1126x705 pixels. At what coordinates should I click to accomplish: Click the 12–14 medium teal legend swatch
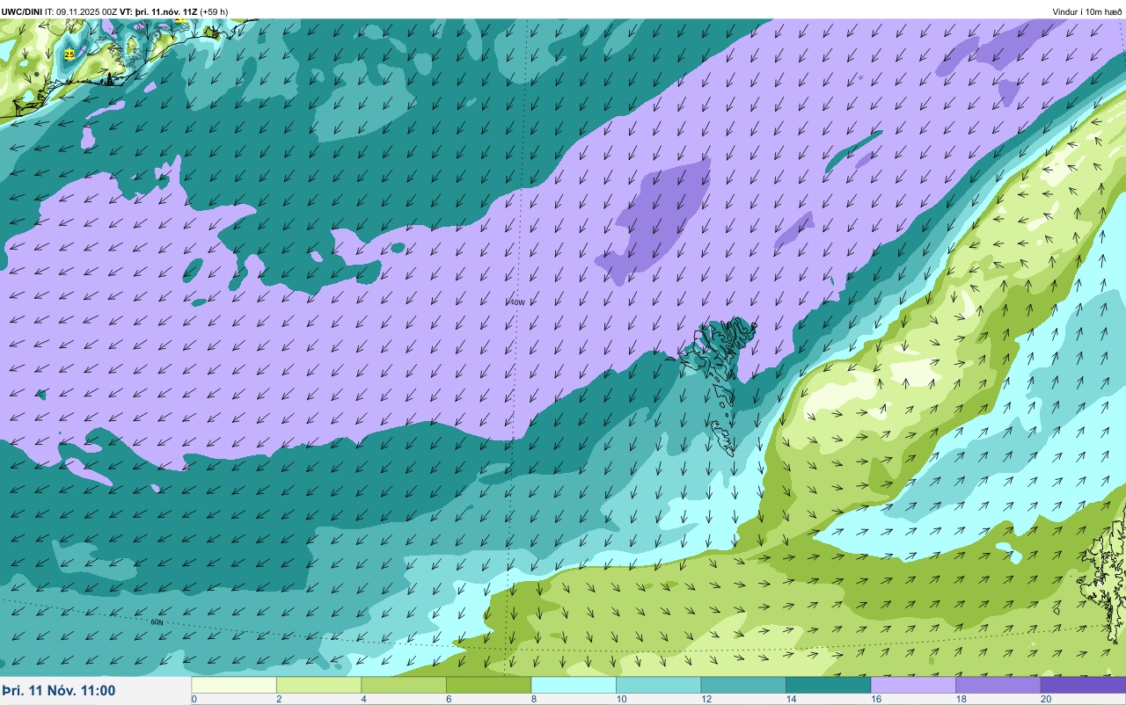click(743, 685)
